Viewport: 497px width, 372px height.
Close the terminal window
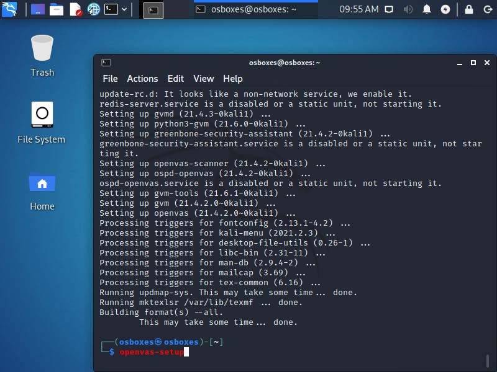click(x=487, y=63)
